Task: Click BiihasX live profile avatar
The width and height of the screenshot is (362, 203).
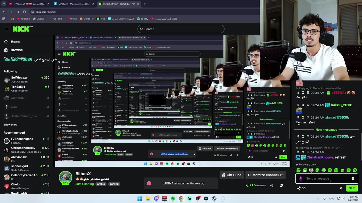Action: coord(65,178)
